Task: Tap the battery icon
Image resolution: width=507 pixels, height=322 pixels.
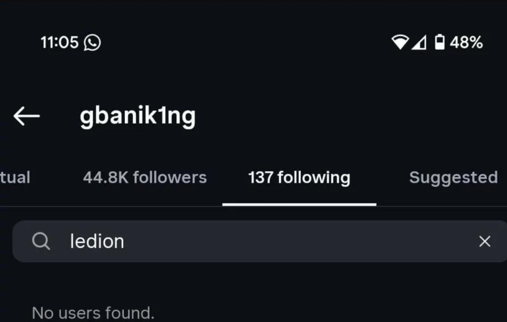Action: [x=439, y=43]
